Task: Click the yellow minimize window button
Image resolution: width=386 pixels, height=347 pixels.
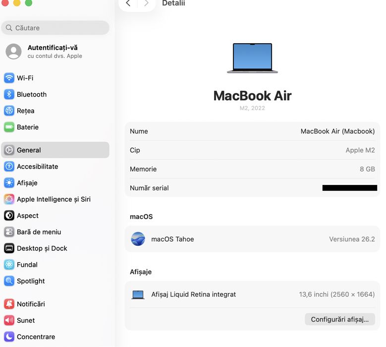Action: click(17, 2)
